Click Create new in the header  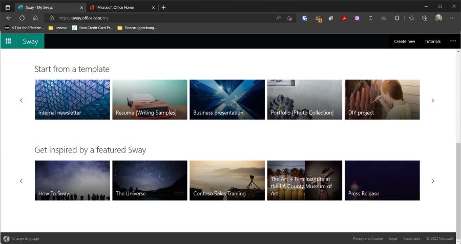[404, 41]
